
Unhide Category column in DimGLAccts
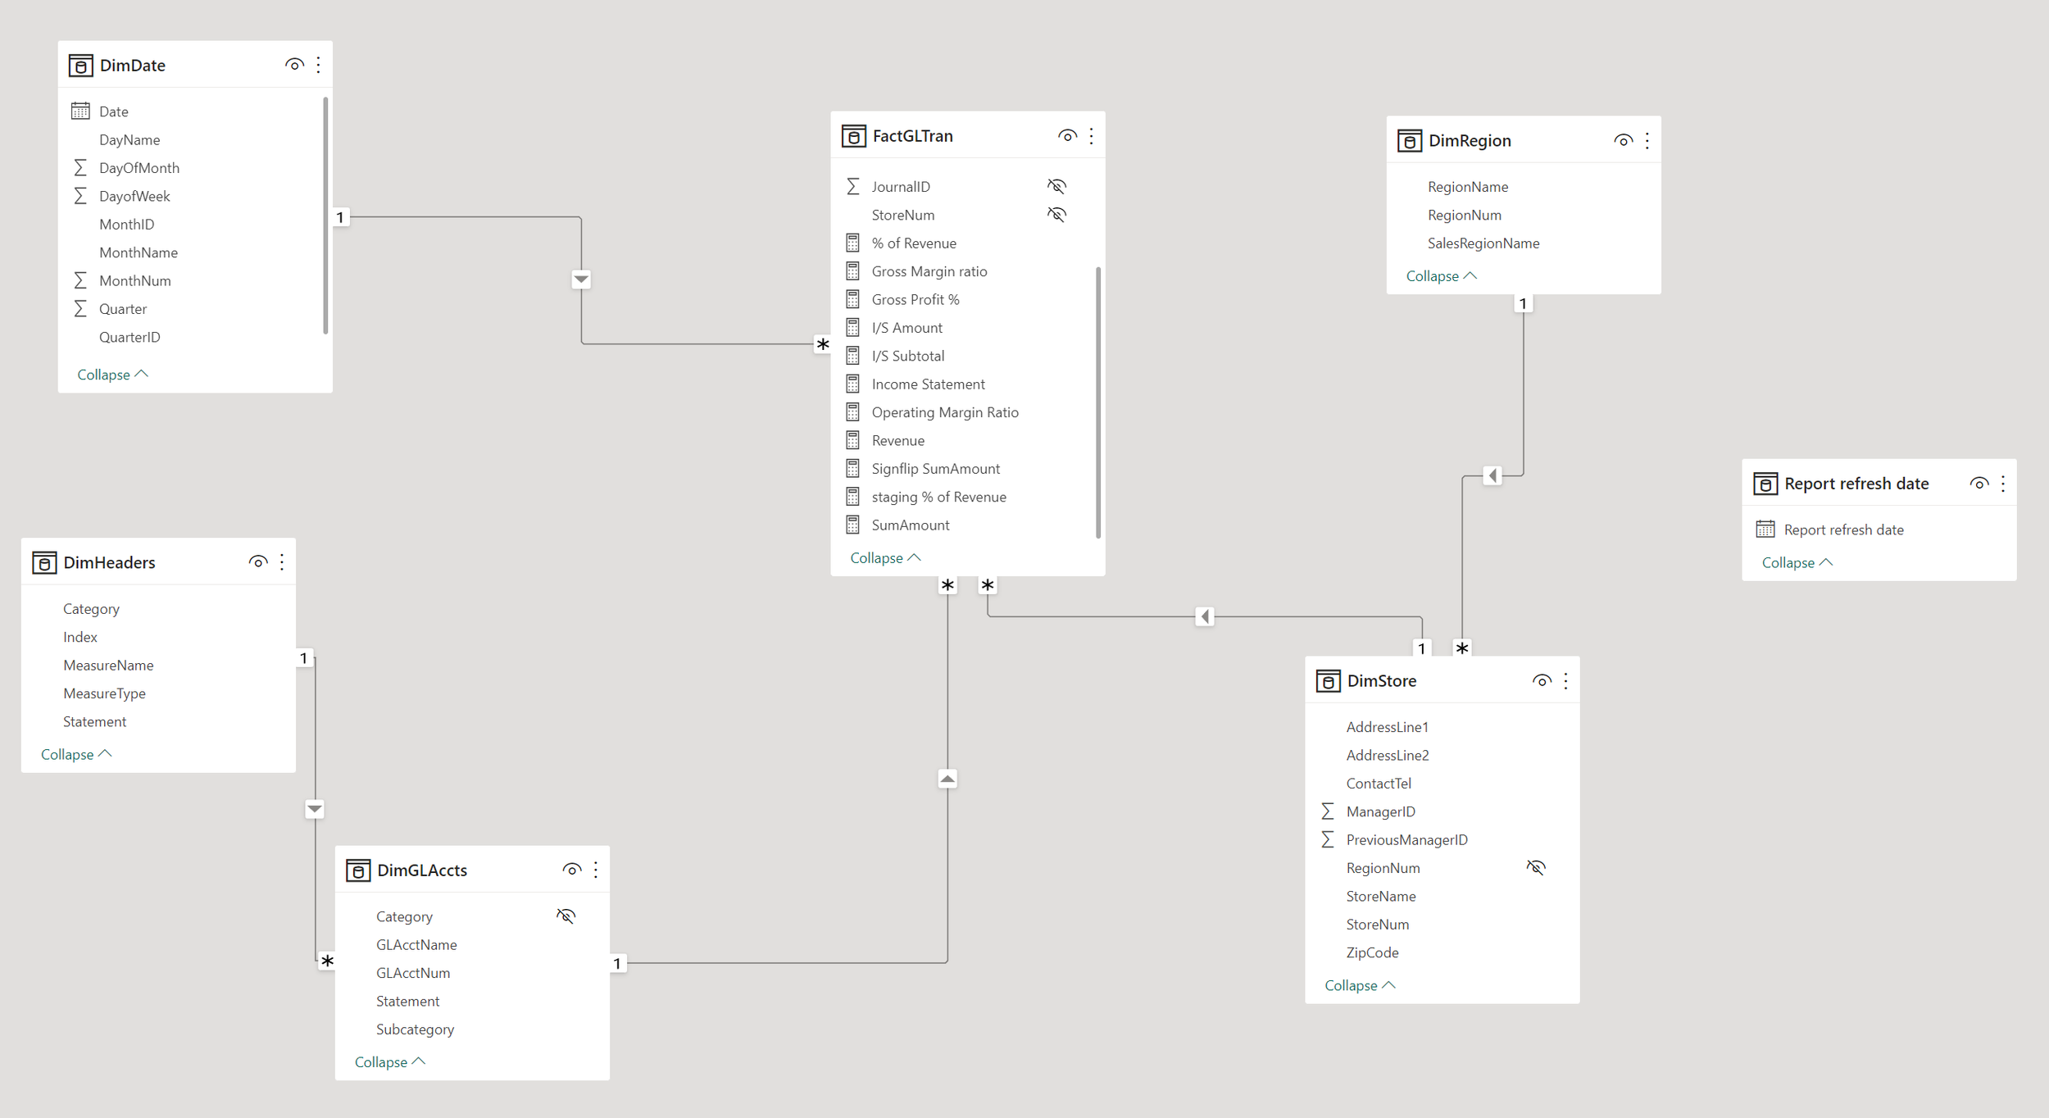click(x=566, y=916)
